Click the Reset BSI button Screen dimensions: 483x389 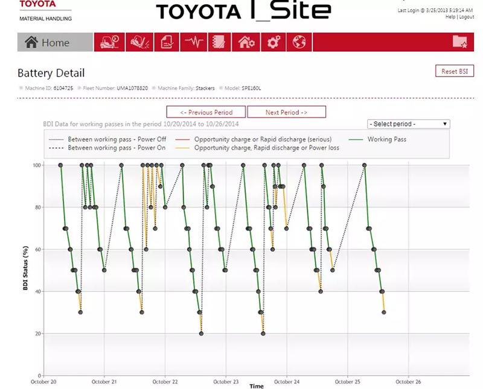coord(455,71)
